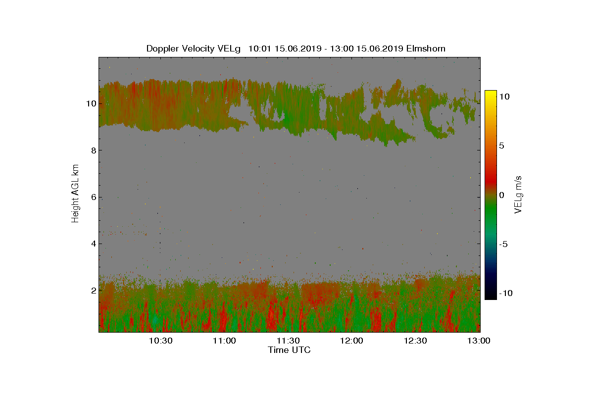Click the height tick label '10' on y-axis
Screen dimensions: 594x396
[x=90, y=103]
